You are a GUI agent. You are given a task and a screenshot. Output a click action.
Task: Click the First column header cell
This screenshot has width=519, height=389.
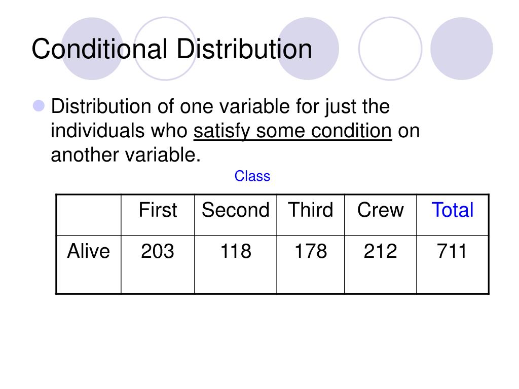[x=158, y=215]
